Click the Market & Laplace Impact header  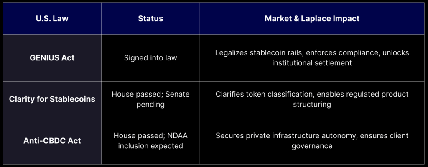point(312,18)
